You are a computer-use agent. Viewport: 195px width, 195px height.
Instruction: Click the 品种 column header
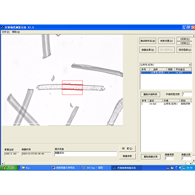[x=156, y=69]
